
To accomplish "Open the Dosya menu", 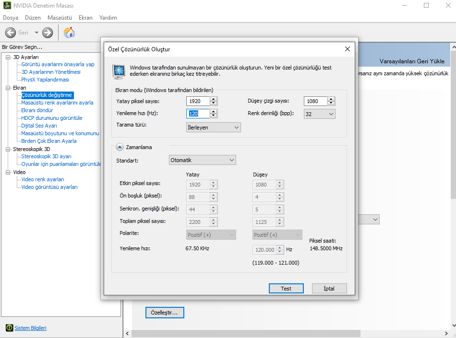I will 11,18.
